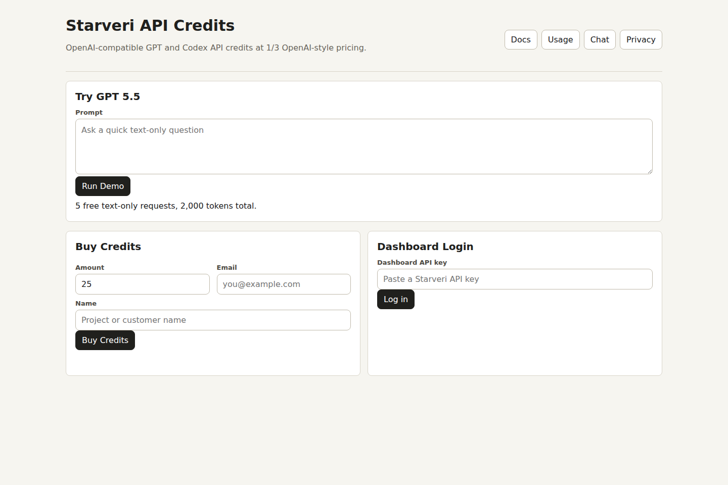The width and height of the screenshot is (728, 485).
Task: Click the Try GPT 5.5 heading
Action: click(108, 96)
